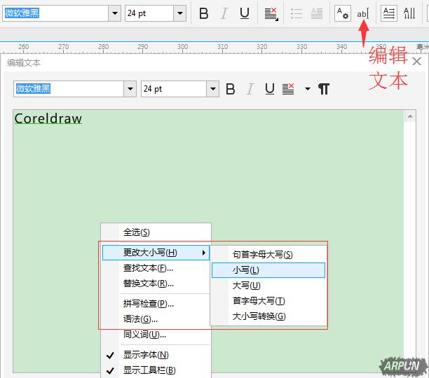Image resolution: width=429 pixels, height=378 pixels.
Task: Open the text alignment icon in top toolbar
Action: click(x=271, y=13)
